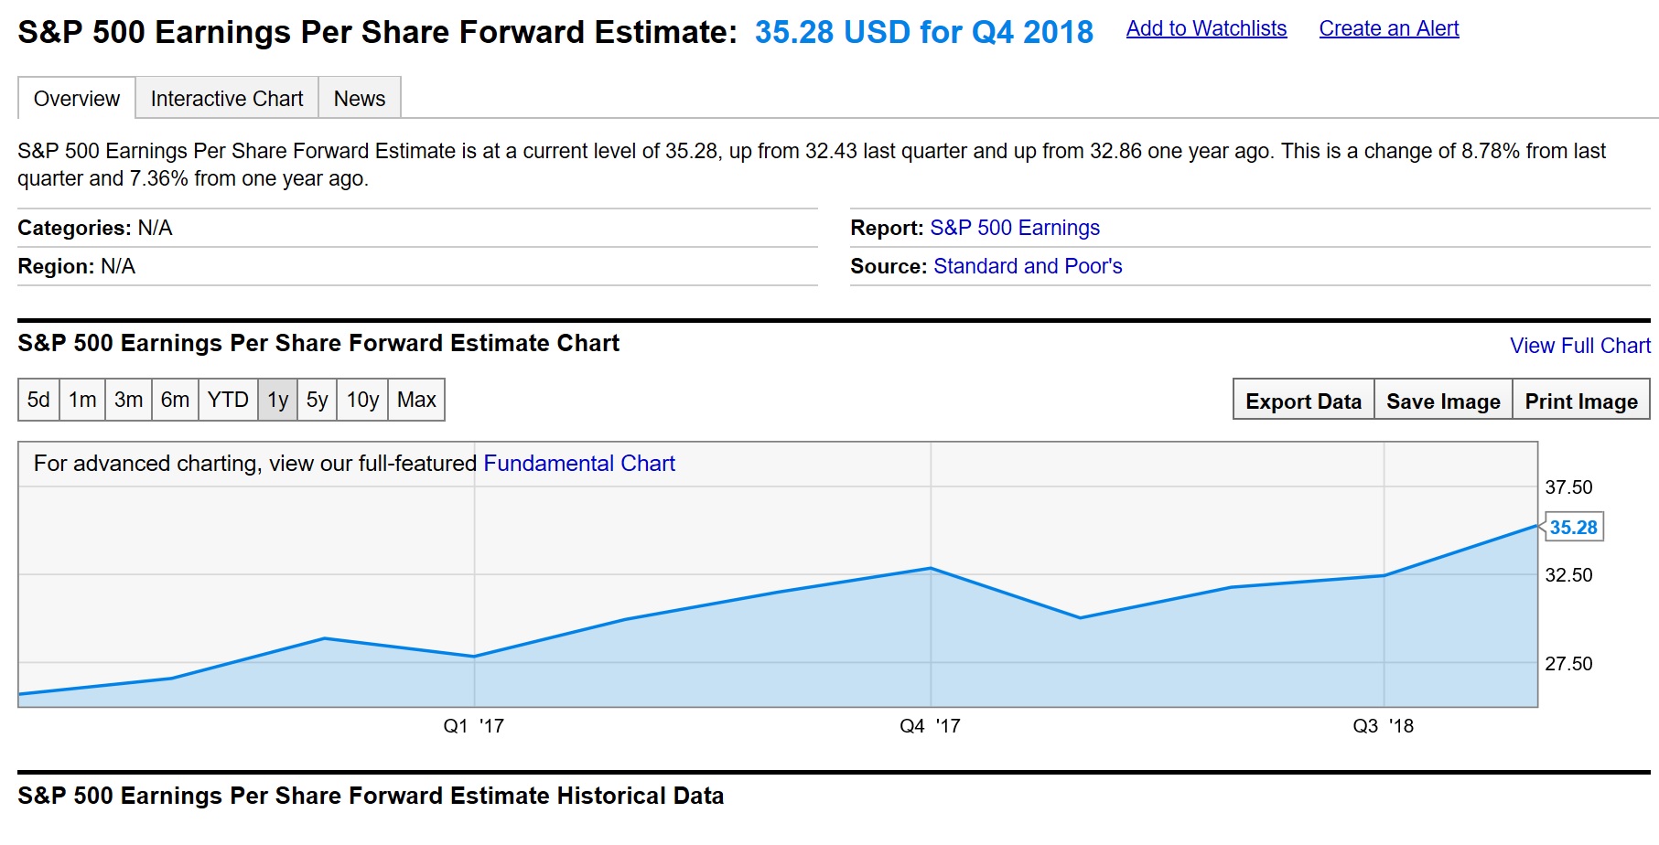Create an Alert for this indicator
1659x845 pixels.
1388,28
